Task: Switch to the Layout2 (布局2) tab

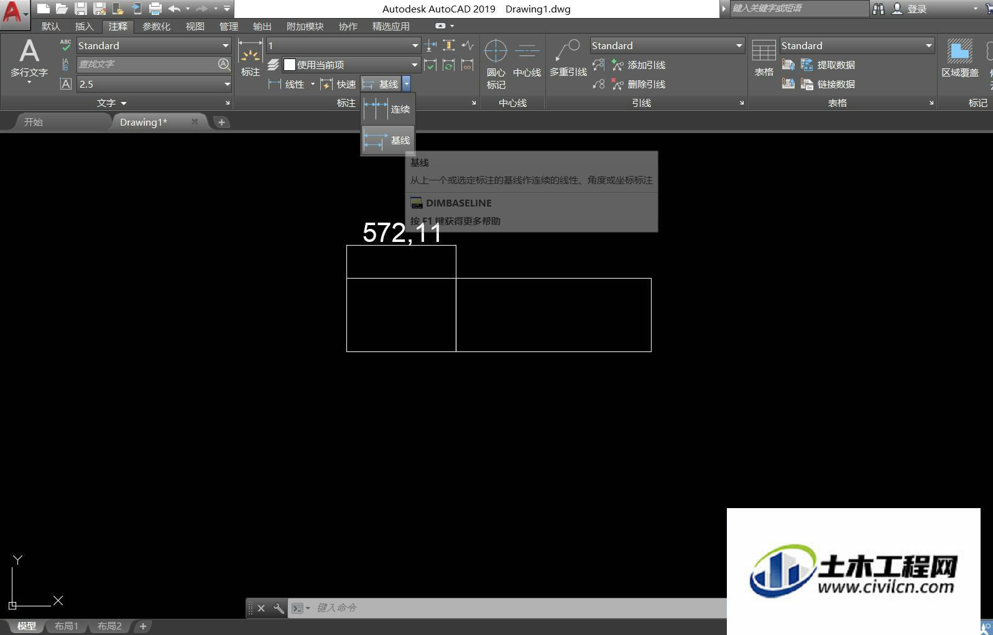Action: 109,626
